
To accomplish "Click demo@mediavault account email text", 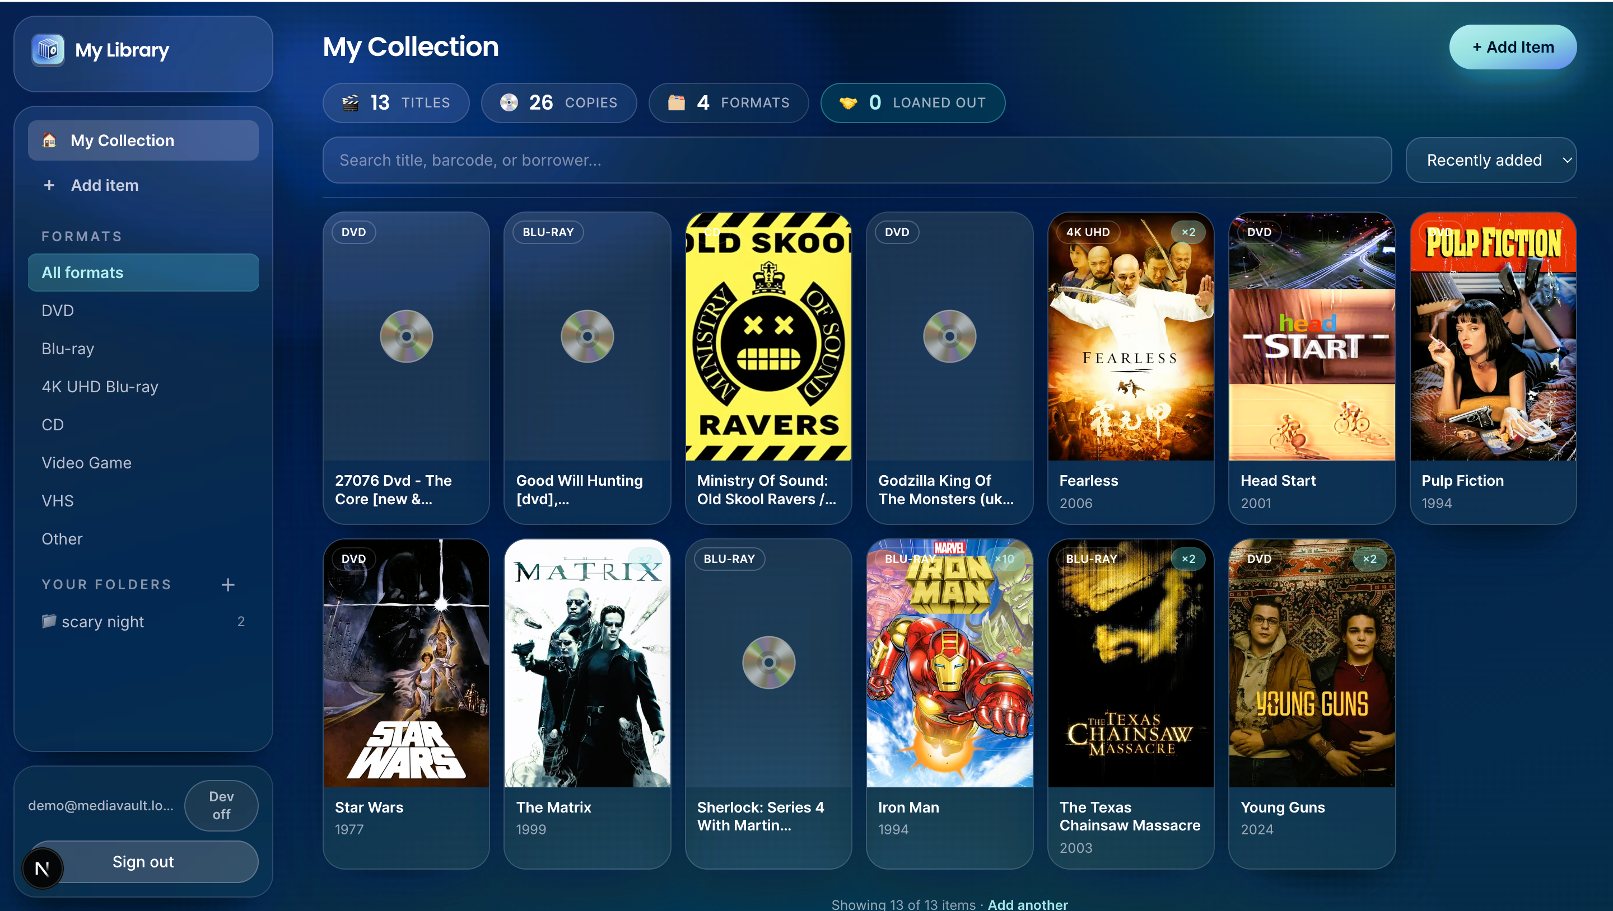I will click(101, 805).
